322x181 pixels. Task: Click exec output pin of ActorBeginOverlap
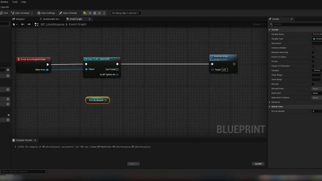(48, 64)
